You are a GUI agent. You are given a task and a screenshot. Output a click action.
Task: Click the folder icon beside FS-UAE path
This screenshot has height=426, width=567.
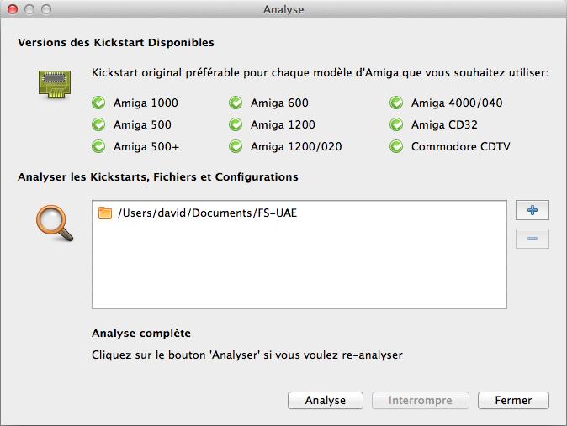coord(105,213)
